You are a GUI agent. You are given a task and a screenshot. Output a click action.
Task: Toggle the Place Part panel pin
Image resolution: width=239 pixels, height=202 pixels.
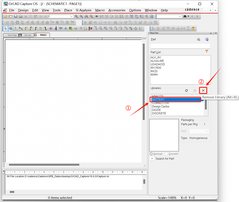click(x=211, y=33)
